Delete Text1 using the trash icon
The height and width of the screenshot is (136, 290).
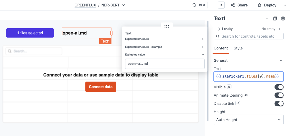point(283,19)
